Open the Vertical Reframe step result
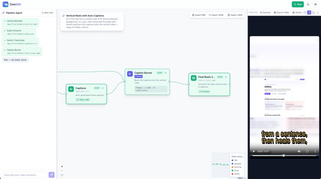 (x=20, y=23)
